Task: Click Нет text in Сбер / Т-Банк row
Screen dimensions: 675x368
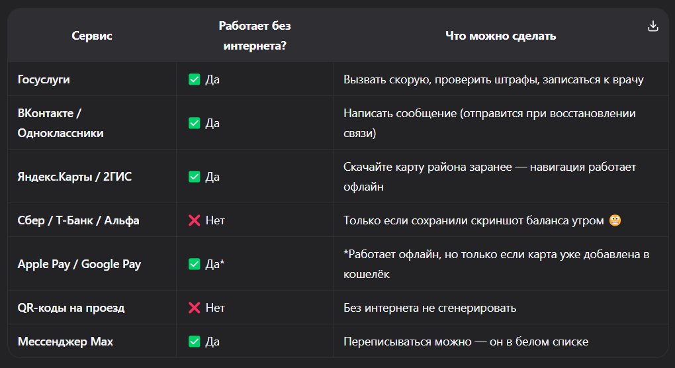Action: click(215, 220)
